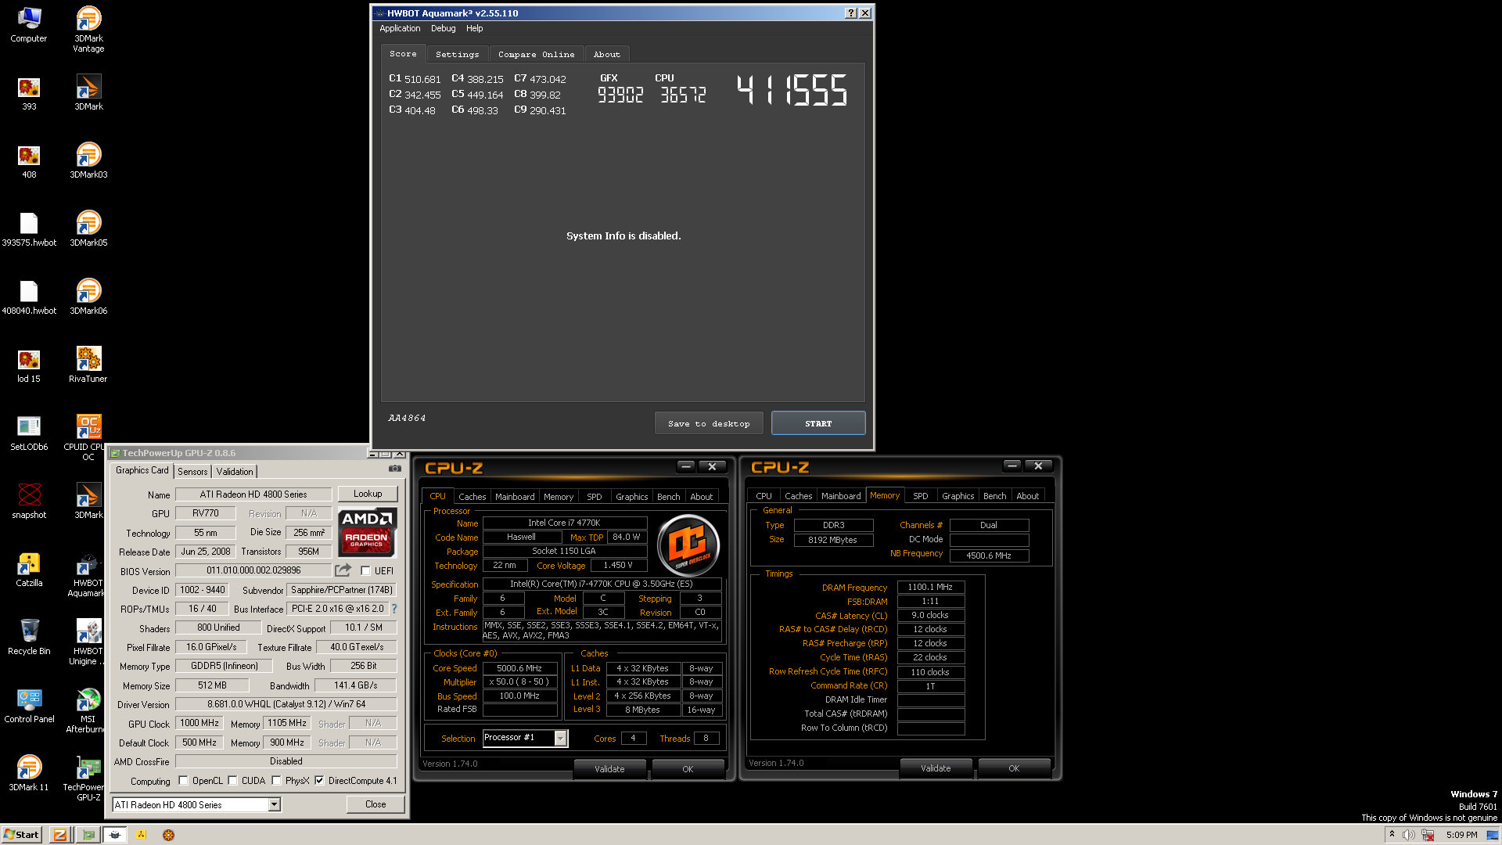Toggle the OpenCL checkbox in GPU-Z
1502x845 pixels.
183,781
